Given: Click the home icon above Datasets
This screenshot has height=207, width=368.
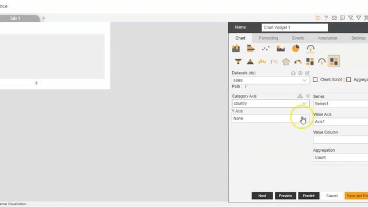Looking at the screenshot, I should 293,73.
